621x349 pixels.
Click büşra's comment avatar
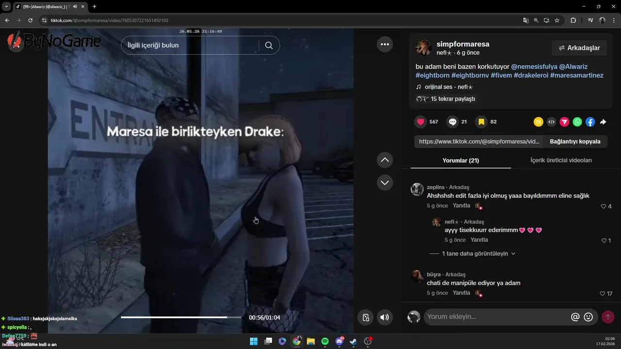pos(417,276)
